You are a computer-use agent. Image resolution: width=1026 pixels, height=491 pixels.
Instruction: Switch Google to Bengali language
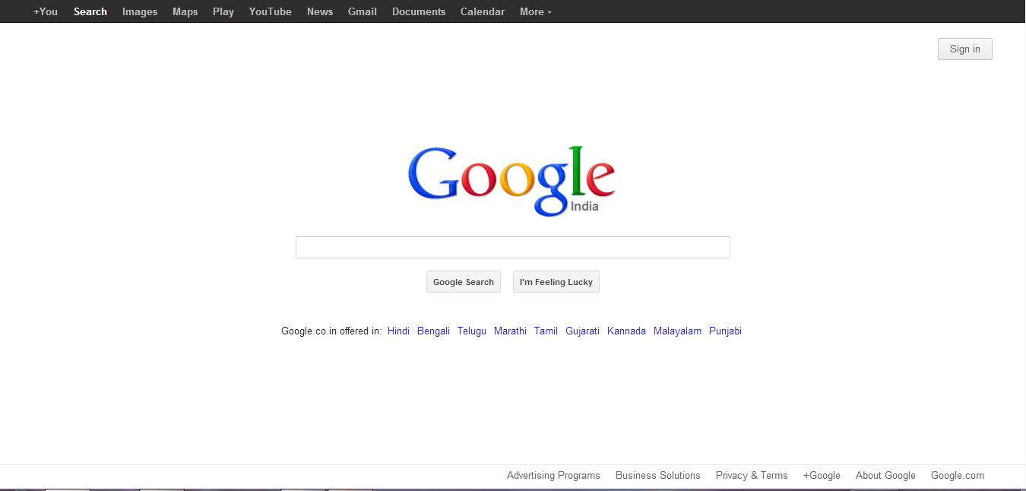(x=433, y=331)
